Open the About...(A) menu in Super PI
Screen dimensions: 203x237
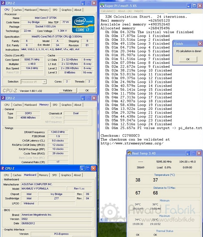point(125,11)
